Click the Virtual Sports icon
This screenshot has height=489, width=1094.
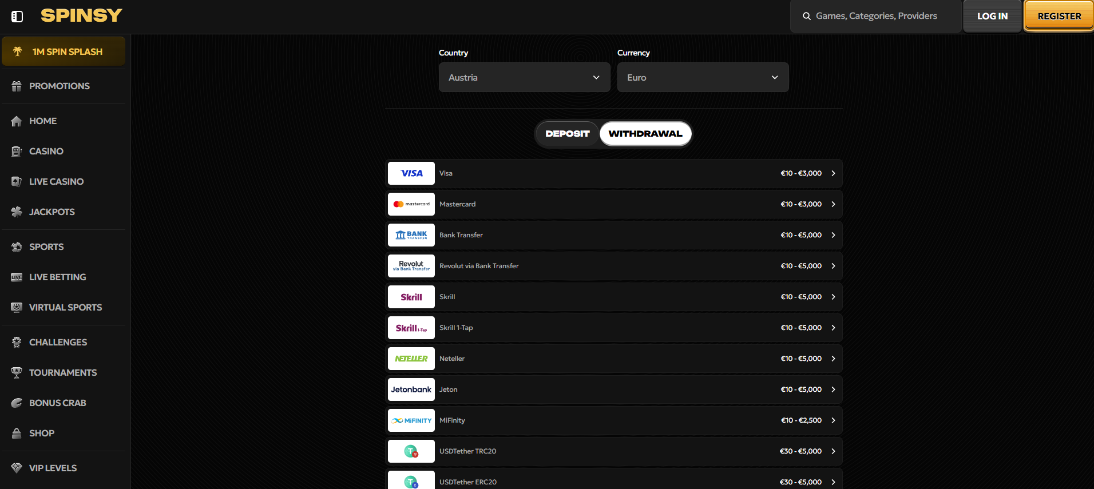(x=17, y=308)
